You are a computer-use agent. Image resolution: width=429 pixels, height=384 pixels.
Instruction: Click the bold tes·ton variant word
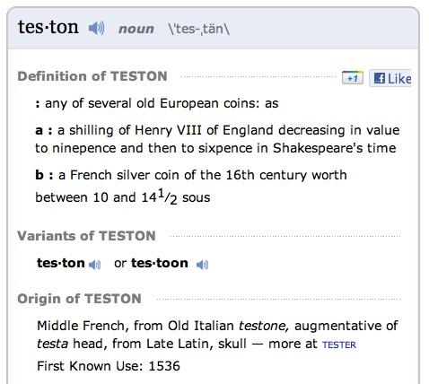click(61, 263)
